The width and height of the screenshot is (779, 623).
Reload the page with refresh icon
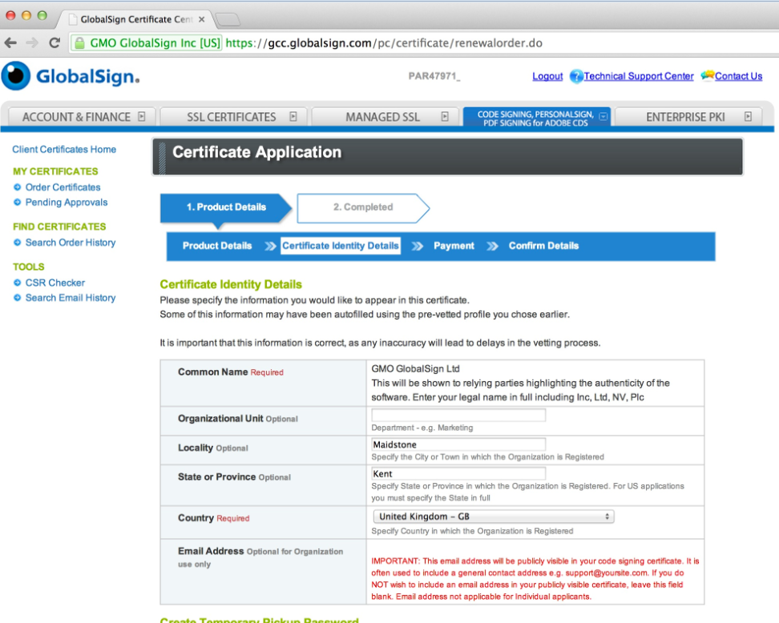point(54,43)
